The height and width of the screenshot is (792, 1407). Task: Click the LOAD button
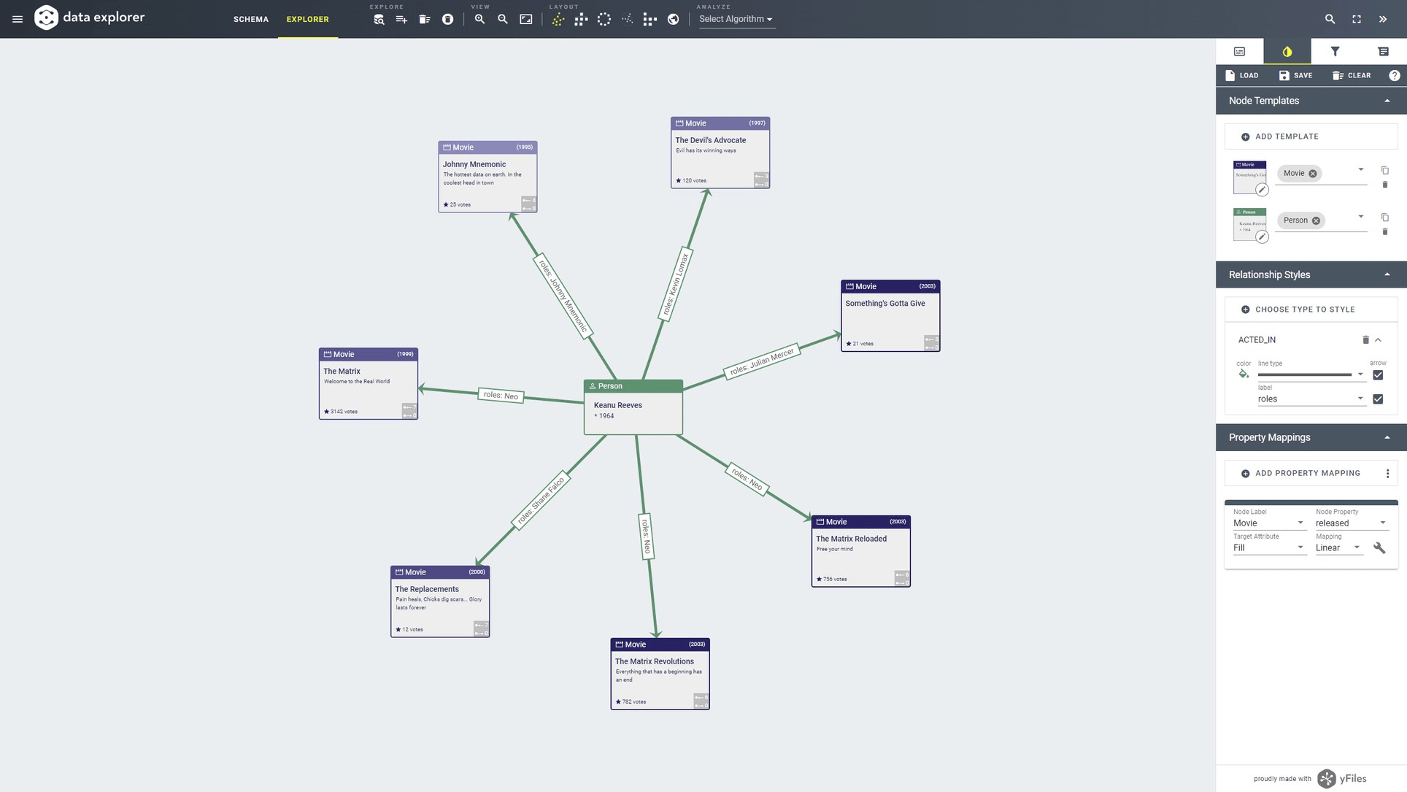click(1241, 75)
